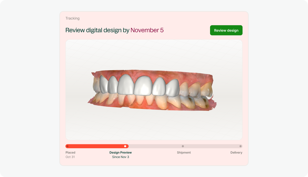Open the 3D dental model preview

(x=154, y=90)
